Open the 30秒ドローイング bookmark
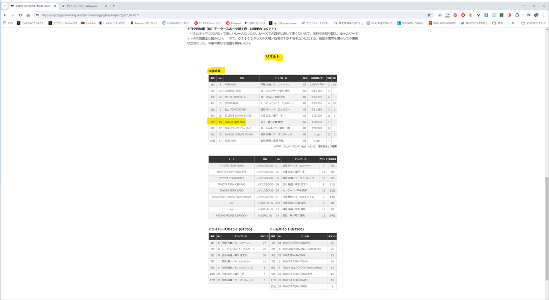 click(255, 23)
